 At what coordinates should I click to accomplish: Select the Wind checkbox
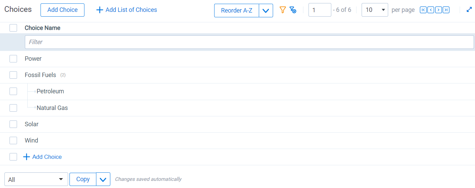(13, 140)
